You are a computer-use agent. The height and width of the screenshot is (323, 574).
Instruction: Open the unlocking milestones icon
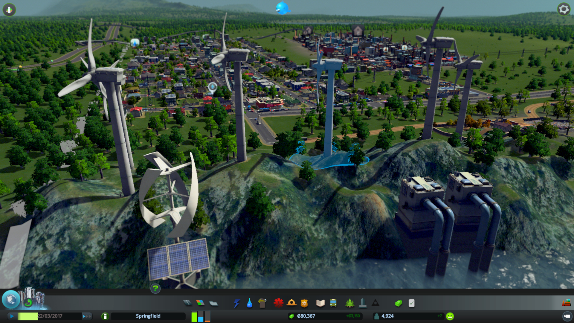(29, 302)
